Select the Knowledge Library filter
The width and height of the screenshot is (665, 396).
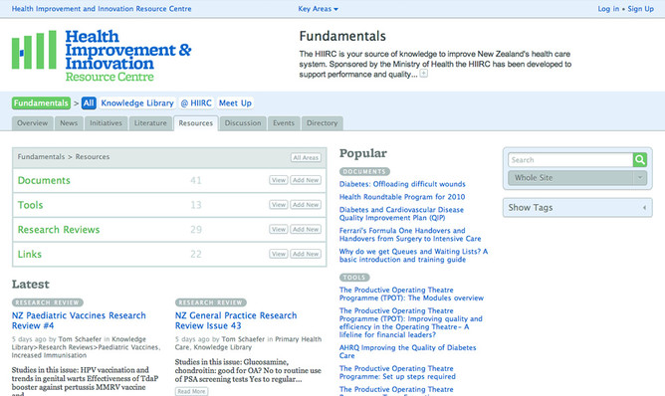[137, 103]
